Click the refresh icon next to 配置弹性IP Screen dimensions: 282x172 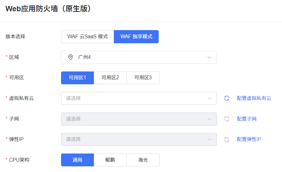[x=227, y=139]
